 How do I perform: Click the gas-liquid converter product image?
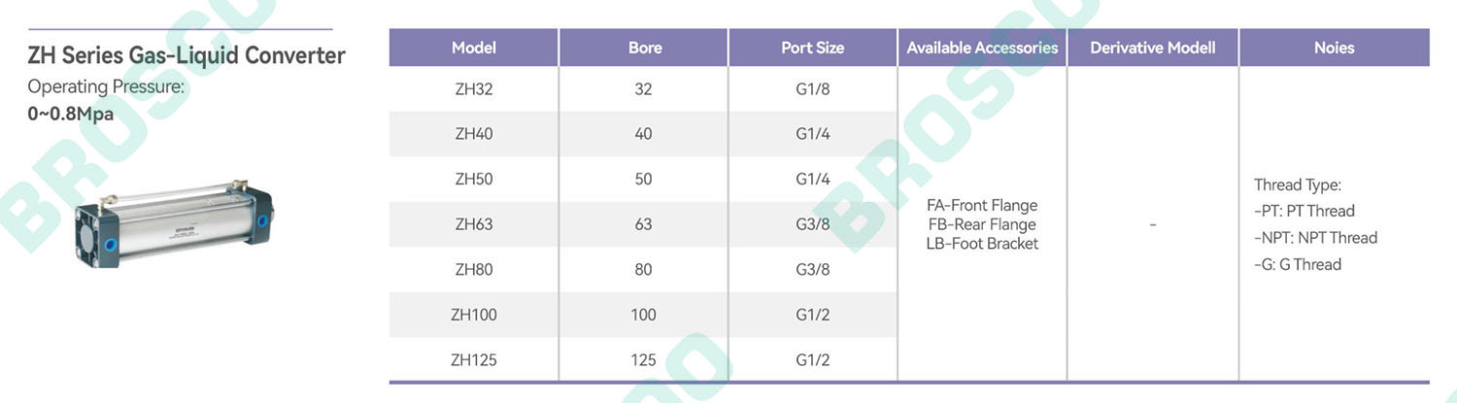(173, 225)
